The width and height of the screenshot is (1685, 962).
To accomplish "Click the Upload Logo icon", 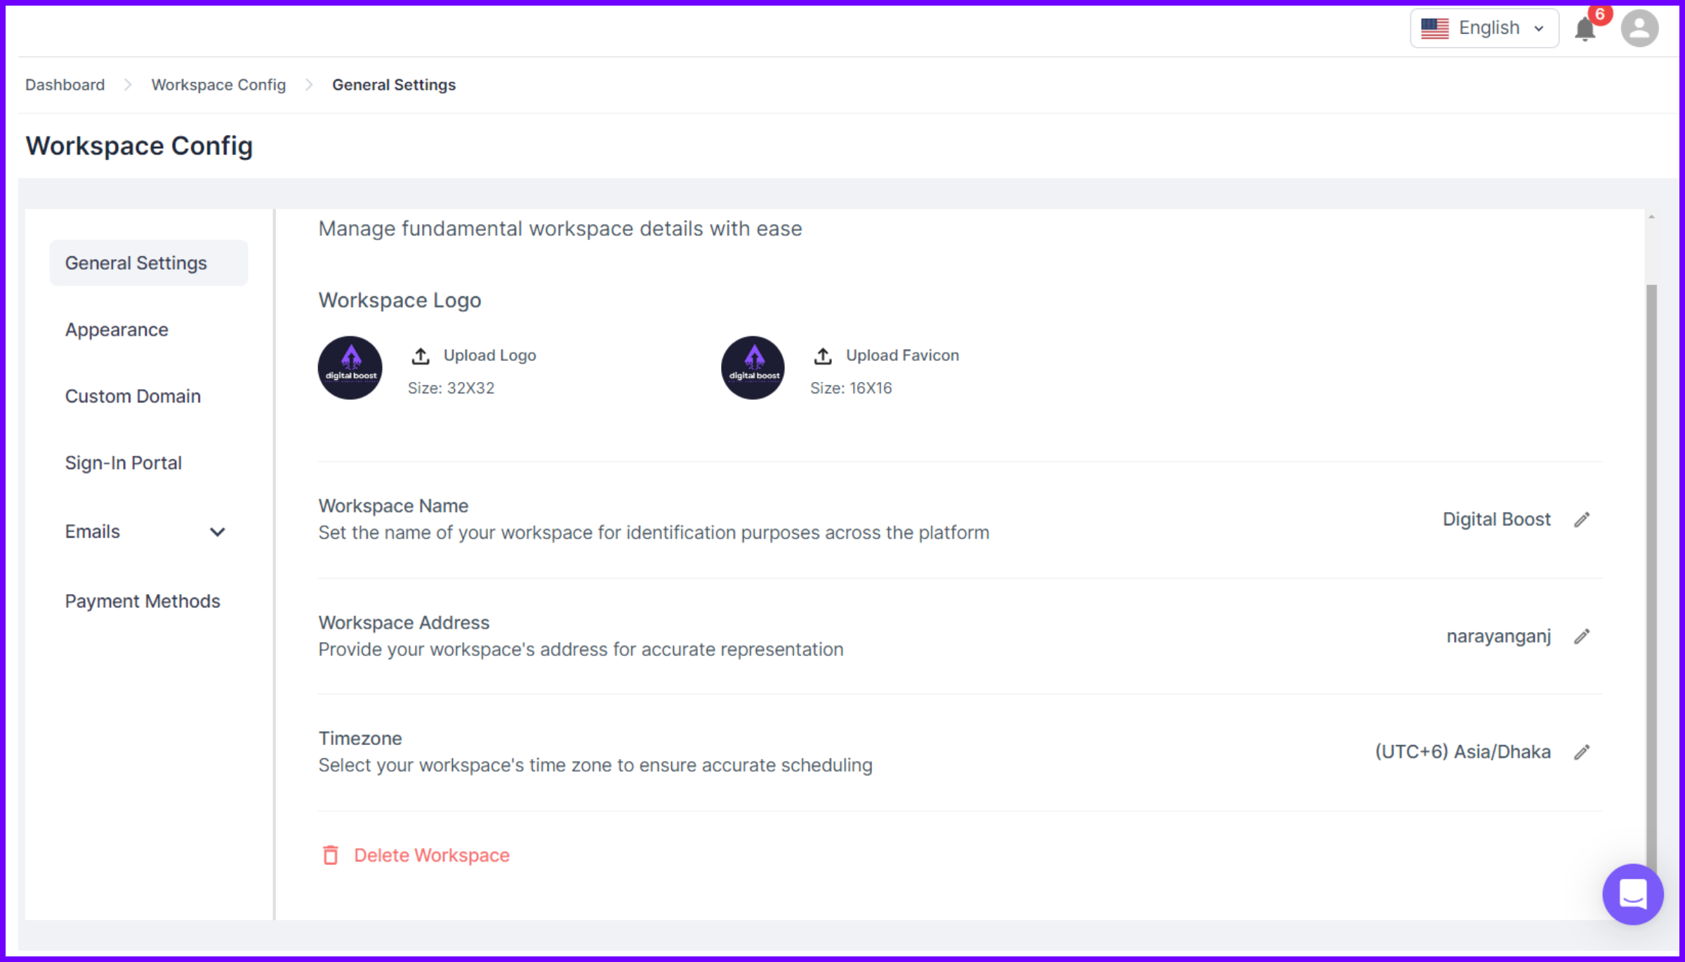I will click(x=420, y=355).
